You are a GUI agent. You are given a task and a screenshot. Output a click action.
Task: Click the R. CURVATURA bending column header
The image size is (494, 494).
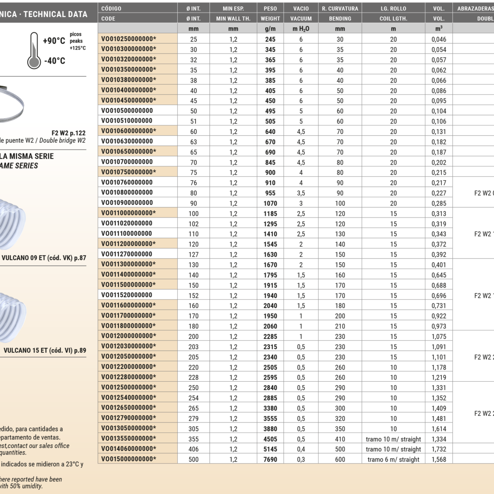pyautogui.click(x=340, y=8)
